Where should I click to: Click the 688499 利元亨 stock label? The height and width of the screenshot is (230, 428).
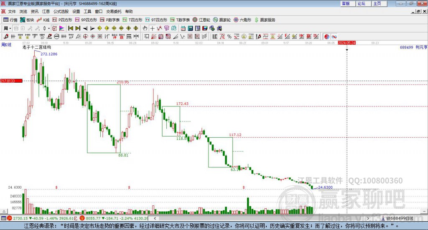413,47
